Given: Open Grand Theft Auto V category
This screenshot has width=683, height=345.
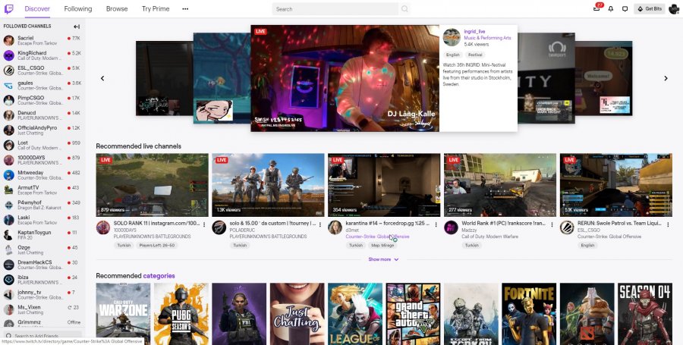Looking at the screenshot, I should 413,314.
